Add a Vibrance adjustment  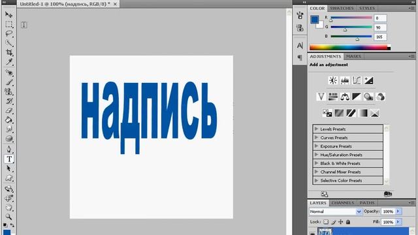click(x=321, y=97)
